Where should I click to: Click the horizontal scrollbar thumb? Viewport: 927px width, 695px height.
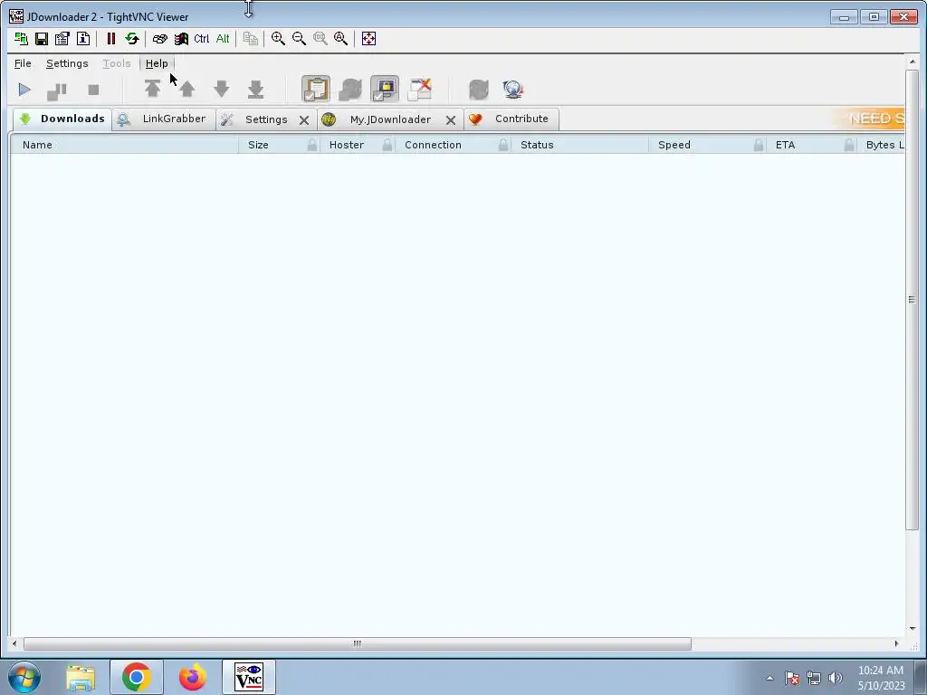[x=357, y=643]
